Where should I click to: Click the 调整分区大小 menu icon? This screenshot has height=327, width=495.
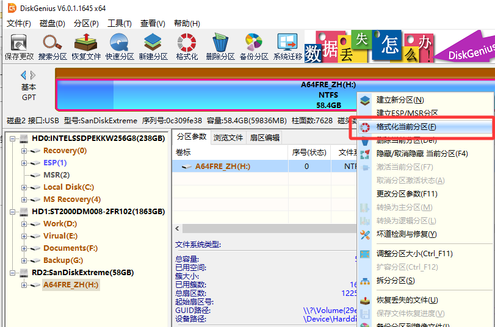pos(365,254)
